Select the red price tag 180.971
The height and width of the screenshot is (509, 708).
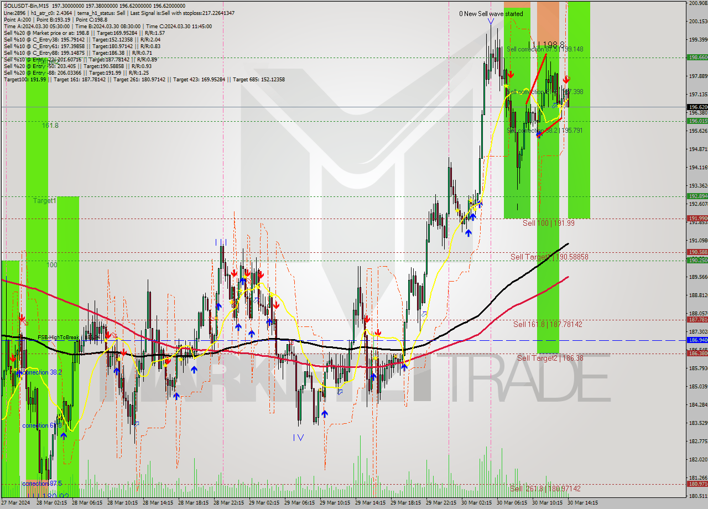pyautogui.click(x=697, y=484)
